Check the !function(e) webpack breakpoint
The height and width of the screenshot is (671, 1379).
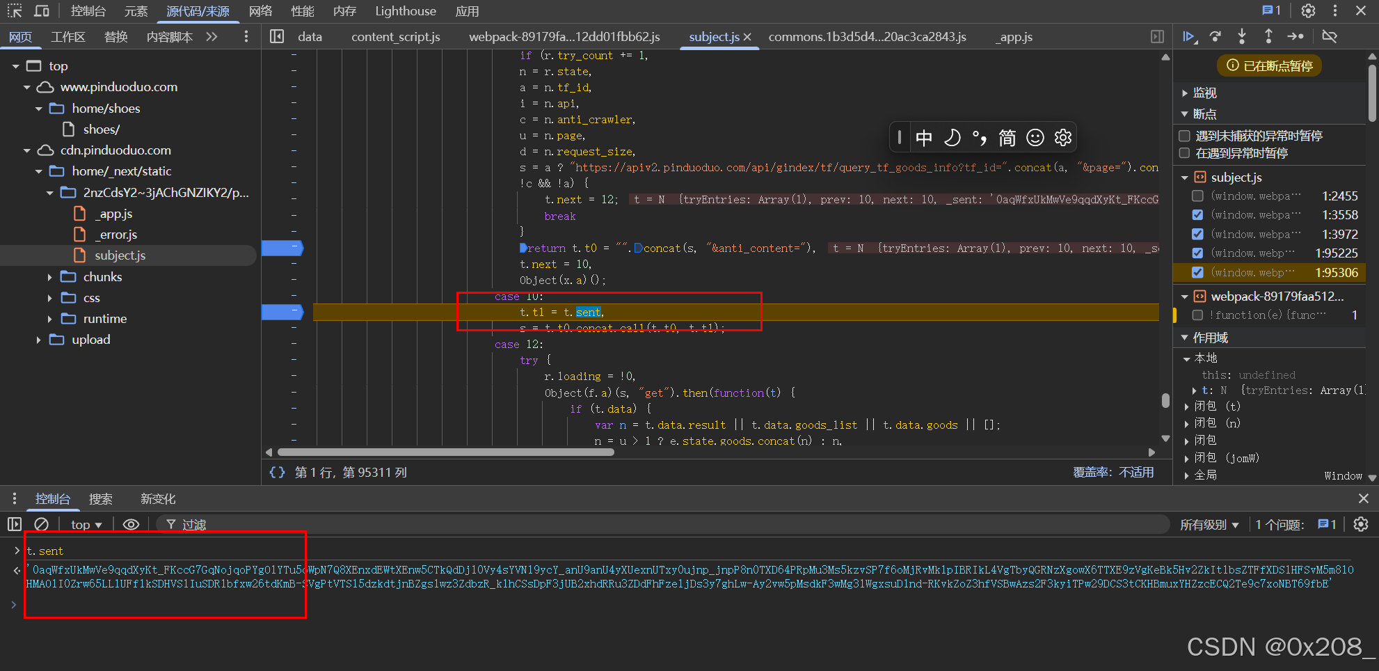(1197, 315)
